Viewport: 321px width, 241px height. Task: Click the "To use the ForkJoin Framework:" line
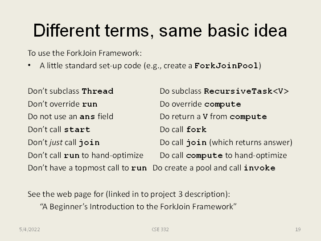point(85,53)
